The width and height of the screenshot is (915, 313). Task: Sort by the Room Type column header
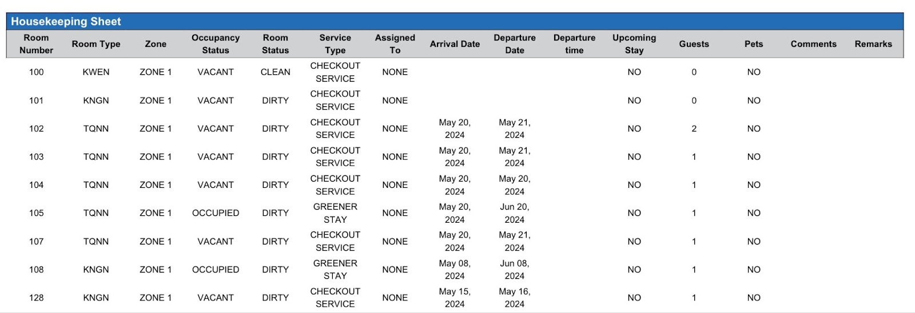point(96,44)
